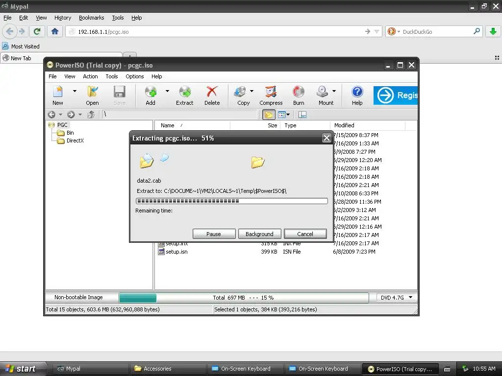Select the PGC root node in tree
This screenshot has width=502, height=376.
coord(62,125)
